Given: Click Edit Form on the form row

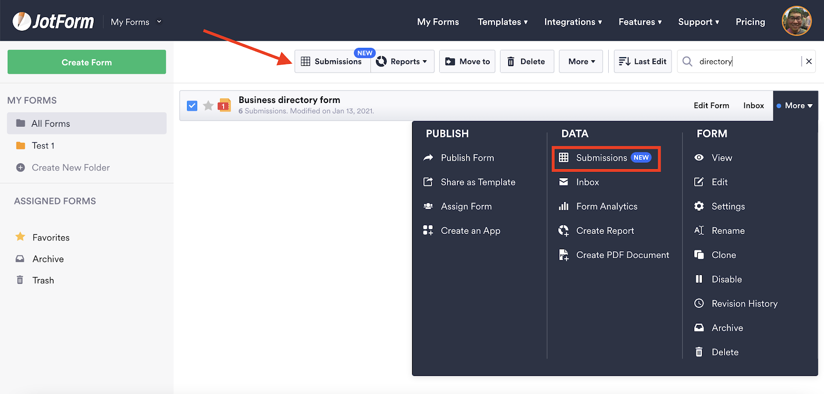Looking at the screenshot, I should [711, 106].
